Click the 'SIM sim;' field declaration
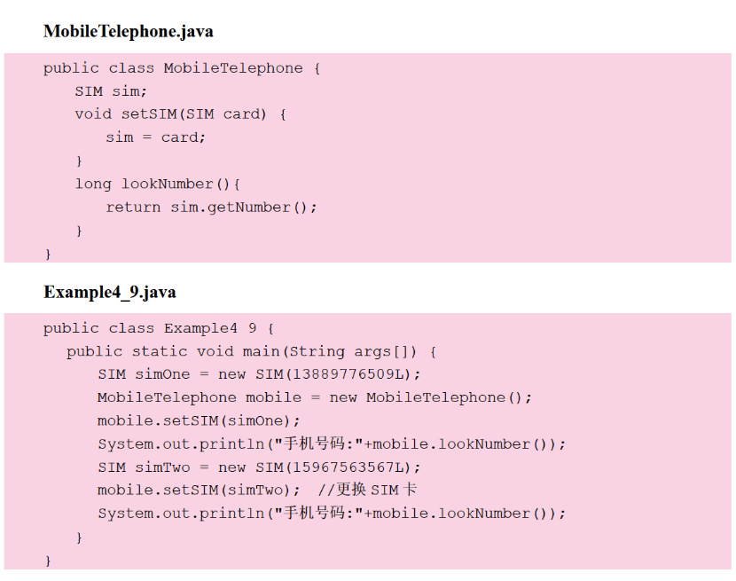 coord(111,91)
